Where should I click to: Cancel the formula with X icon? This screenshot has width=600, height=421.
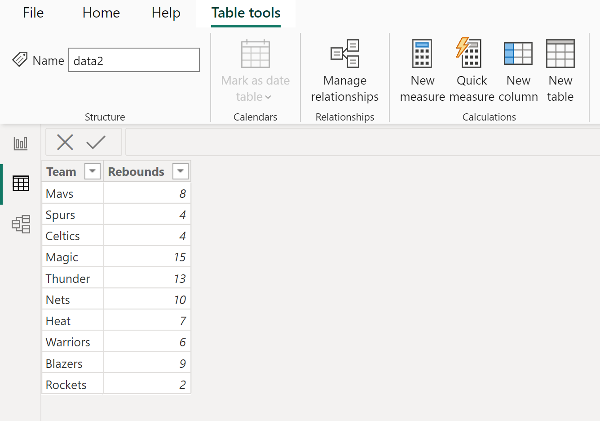pos(65,143)
